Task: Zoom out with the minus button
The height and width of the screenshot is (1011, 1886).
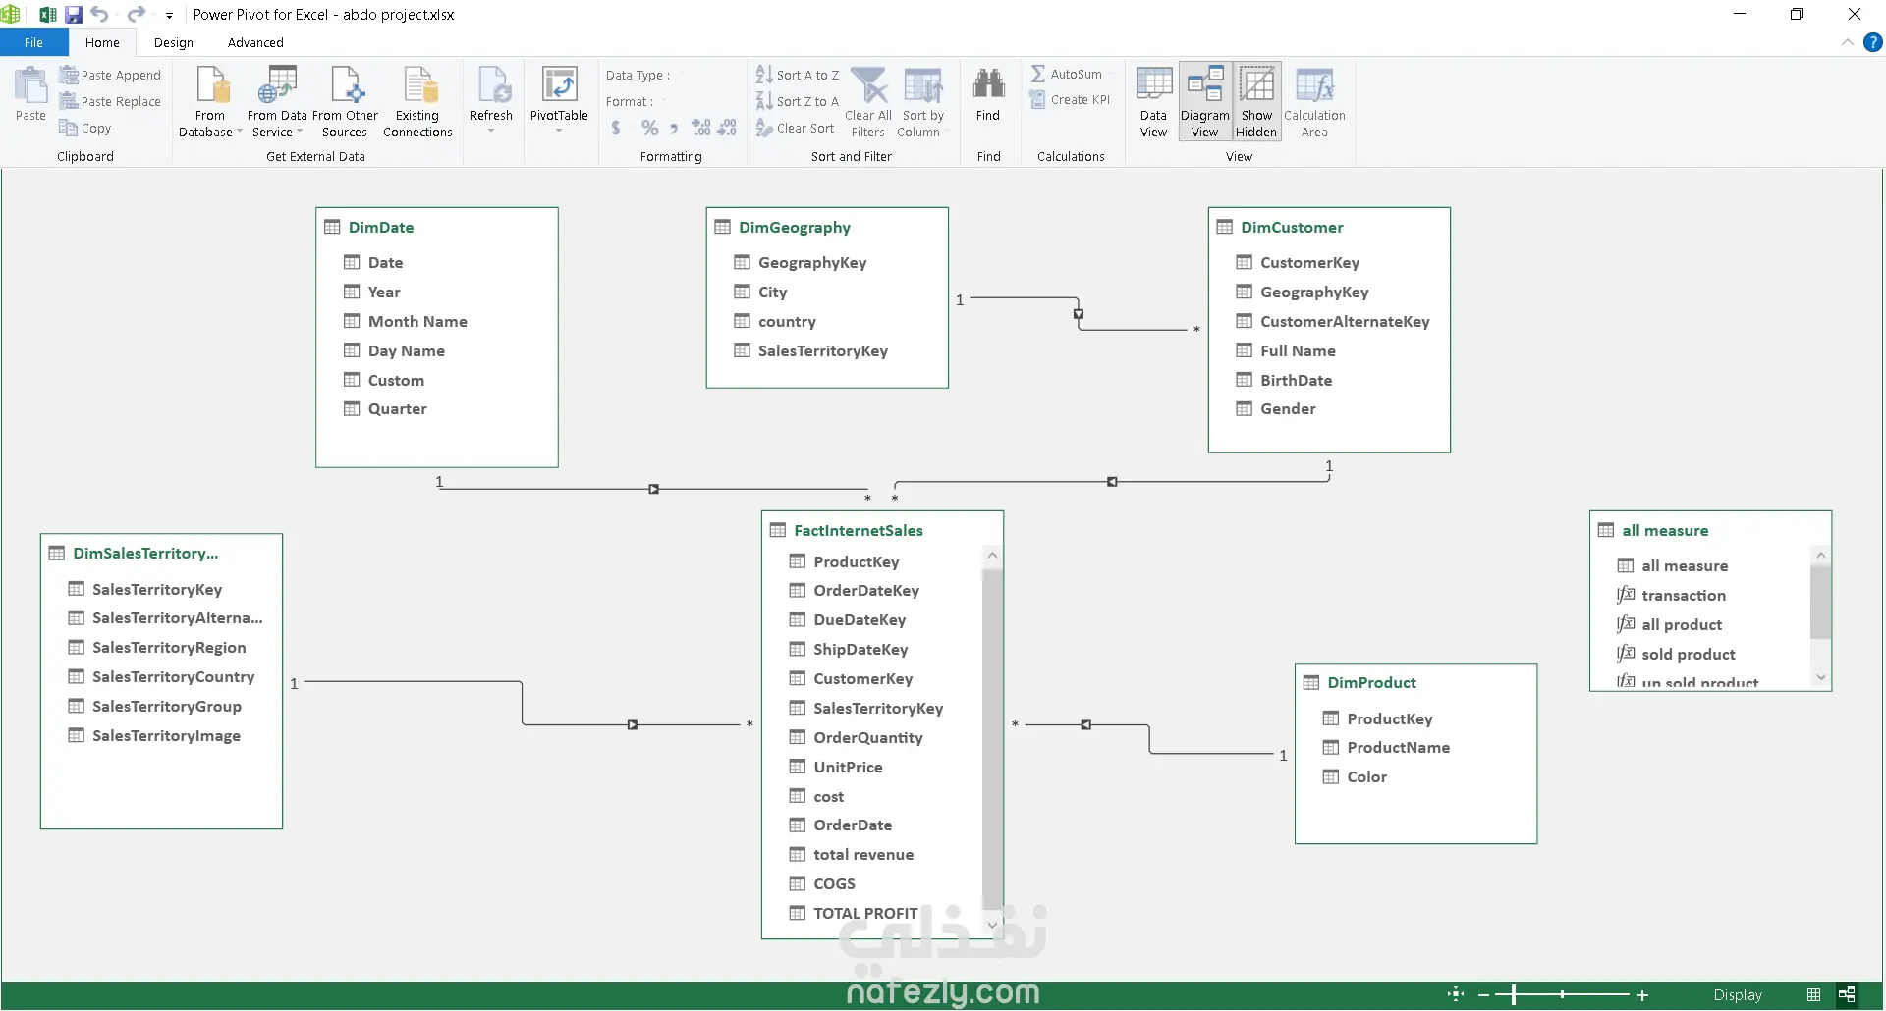Action: pos(1483,995)
